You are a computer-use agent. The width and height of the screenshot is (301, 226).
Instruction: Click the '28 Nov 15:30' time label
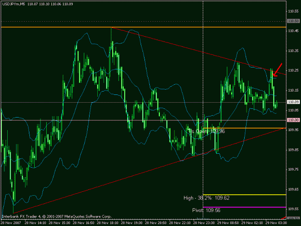click(x=60, y=223)
